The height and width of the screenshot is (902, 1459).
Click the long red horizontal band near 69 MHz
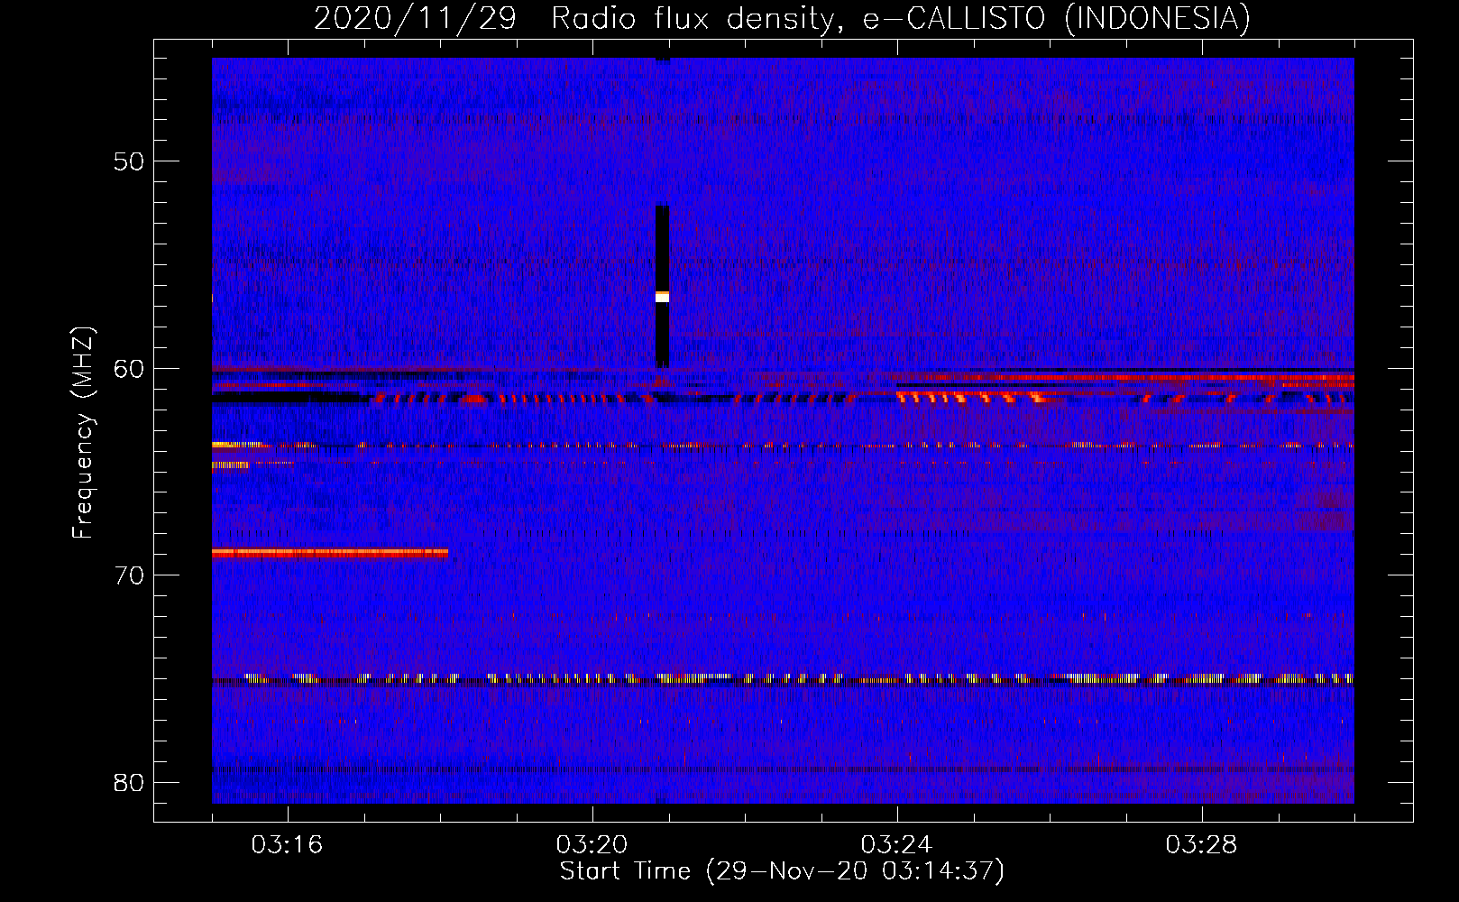click(330, 552)
